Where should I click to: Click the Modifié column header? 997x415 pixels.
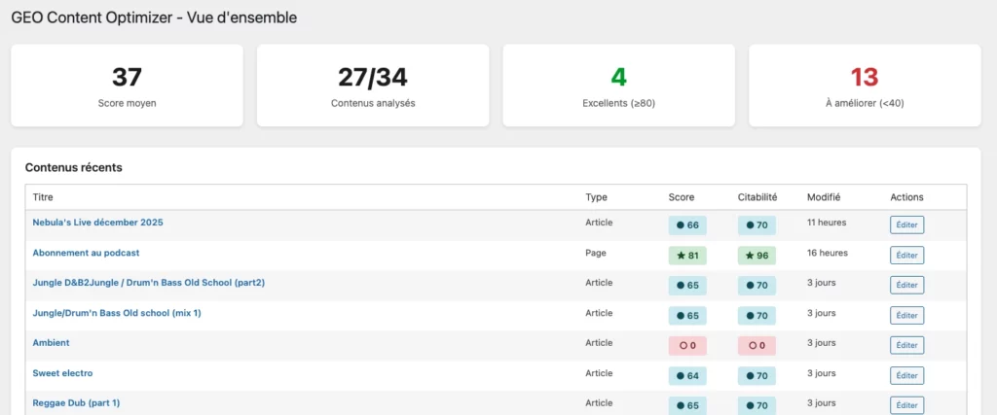[x=824, y=197]
